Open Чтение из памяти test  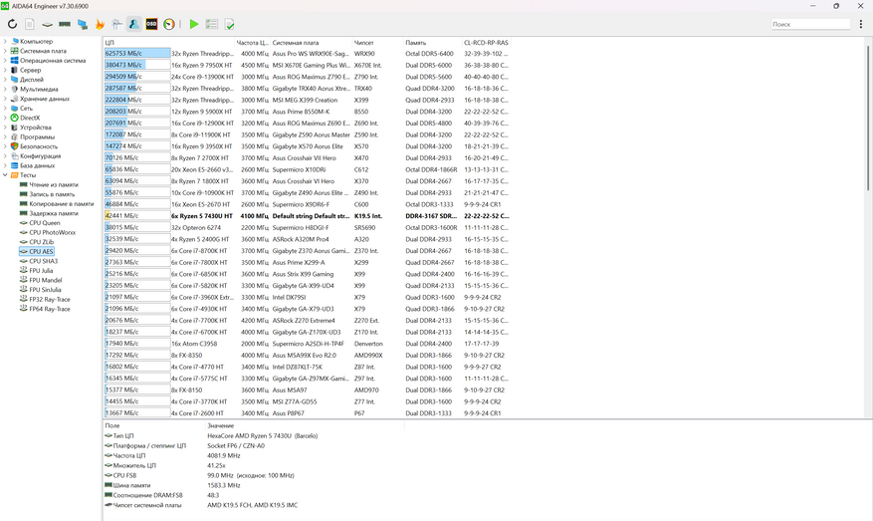(54, 184)
